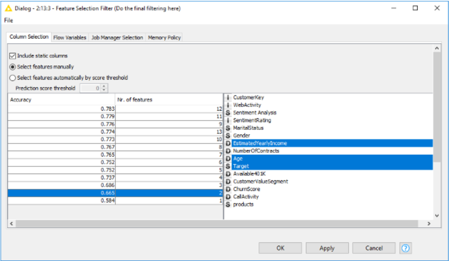This screenshot has height=261, width=449.
Task: Switch to the Flow Variables tab
Action: [70, 37]
